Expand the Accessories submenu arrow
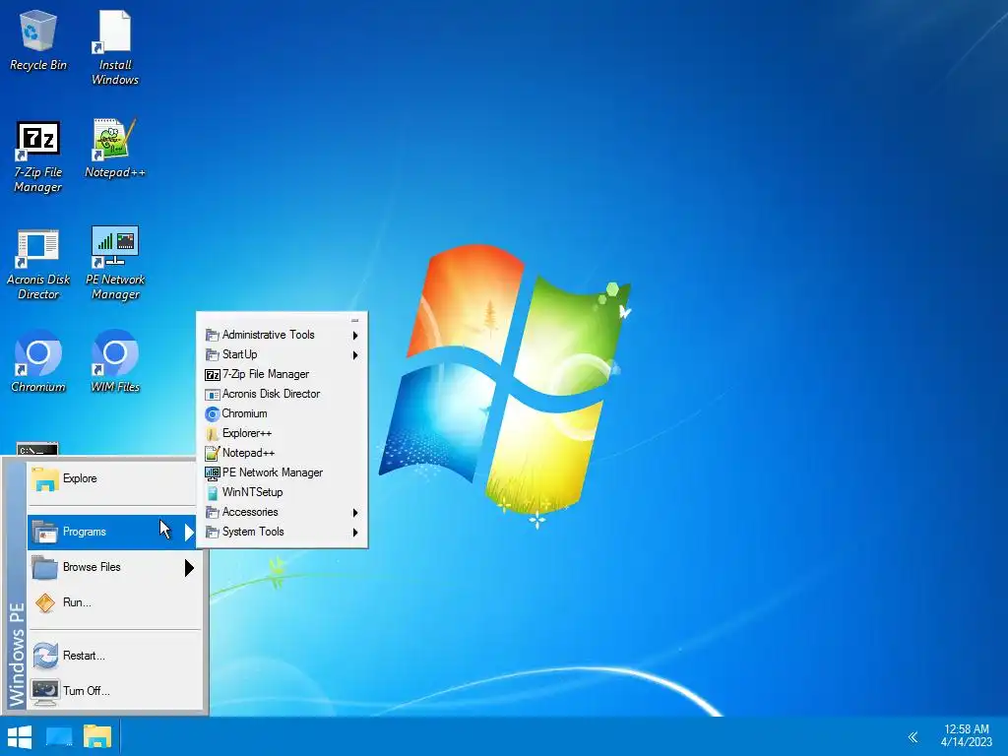 click(x=354, y=513)
